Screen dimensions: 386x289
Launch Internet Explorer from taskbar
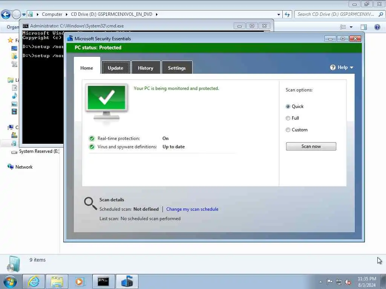pos(34,281)
